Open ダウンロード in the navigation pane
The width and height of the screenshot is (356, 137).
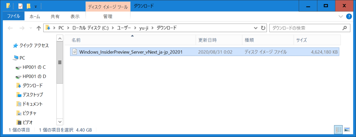(33, 86)
